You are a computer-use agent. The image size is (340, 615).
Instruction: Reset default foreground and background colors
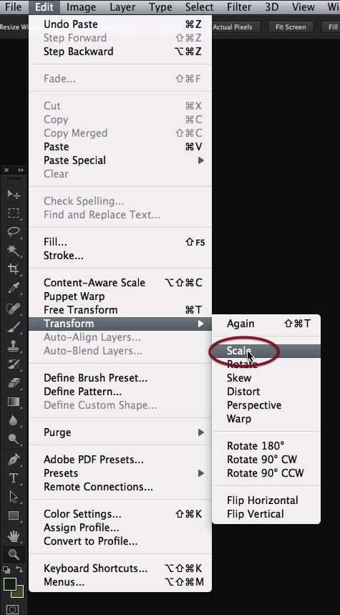6,569
